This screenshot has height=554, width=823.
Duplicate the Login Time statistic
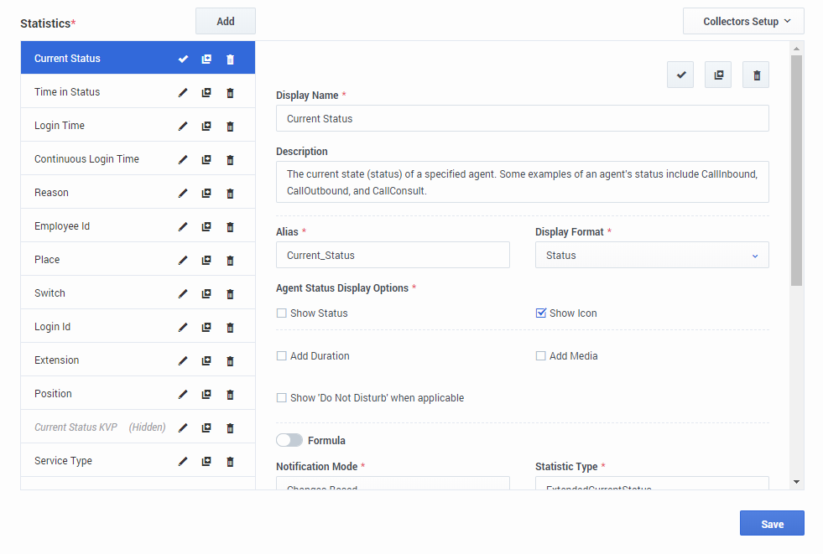[x=206, y=127]
